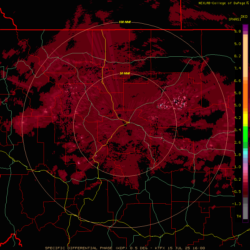Click the 8.2 legend value

pos(237,56)
